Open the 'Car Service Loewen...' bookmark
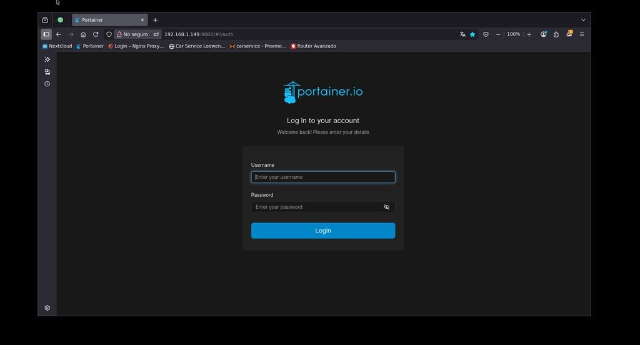640x345 pixels. 197,46
